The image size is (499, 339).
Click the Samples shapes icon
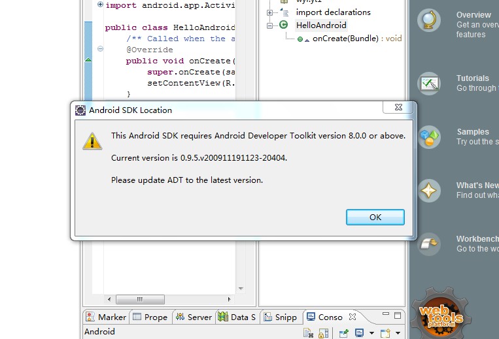(x=429, y=137)
